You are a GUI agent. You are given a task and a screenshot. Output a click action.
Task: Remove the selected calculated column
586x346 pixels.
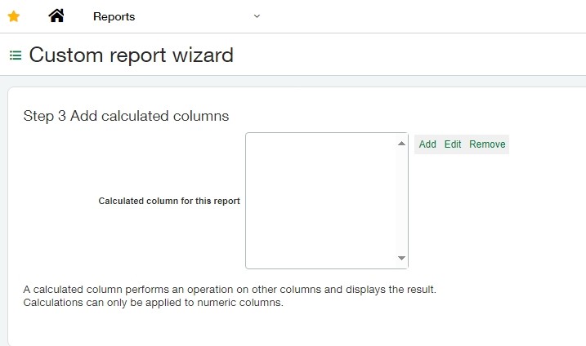487,144
